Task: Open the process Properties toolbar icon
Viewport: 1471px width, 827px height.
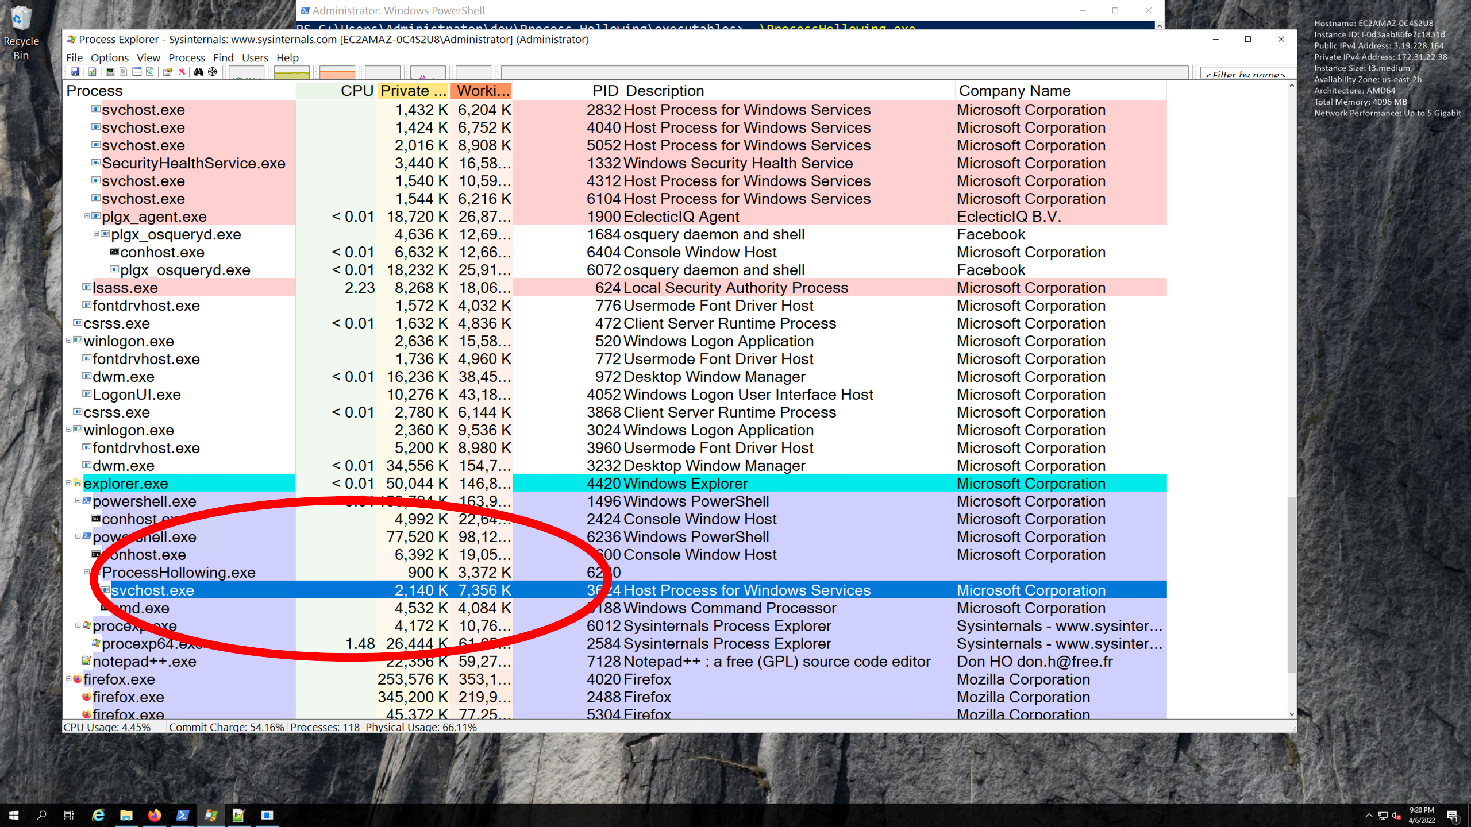Action: click(168, 72)
